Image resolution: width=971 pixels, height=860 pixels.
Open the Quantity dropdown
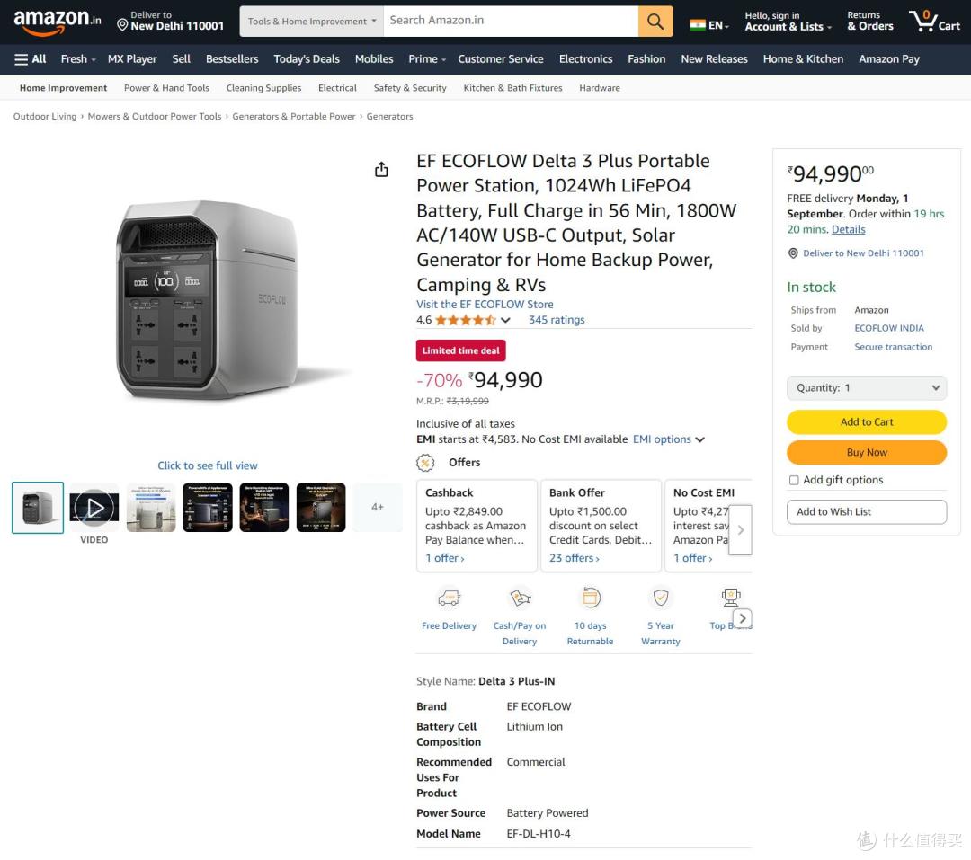tap(867, 387)
